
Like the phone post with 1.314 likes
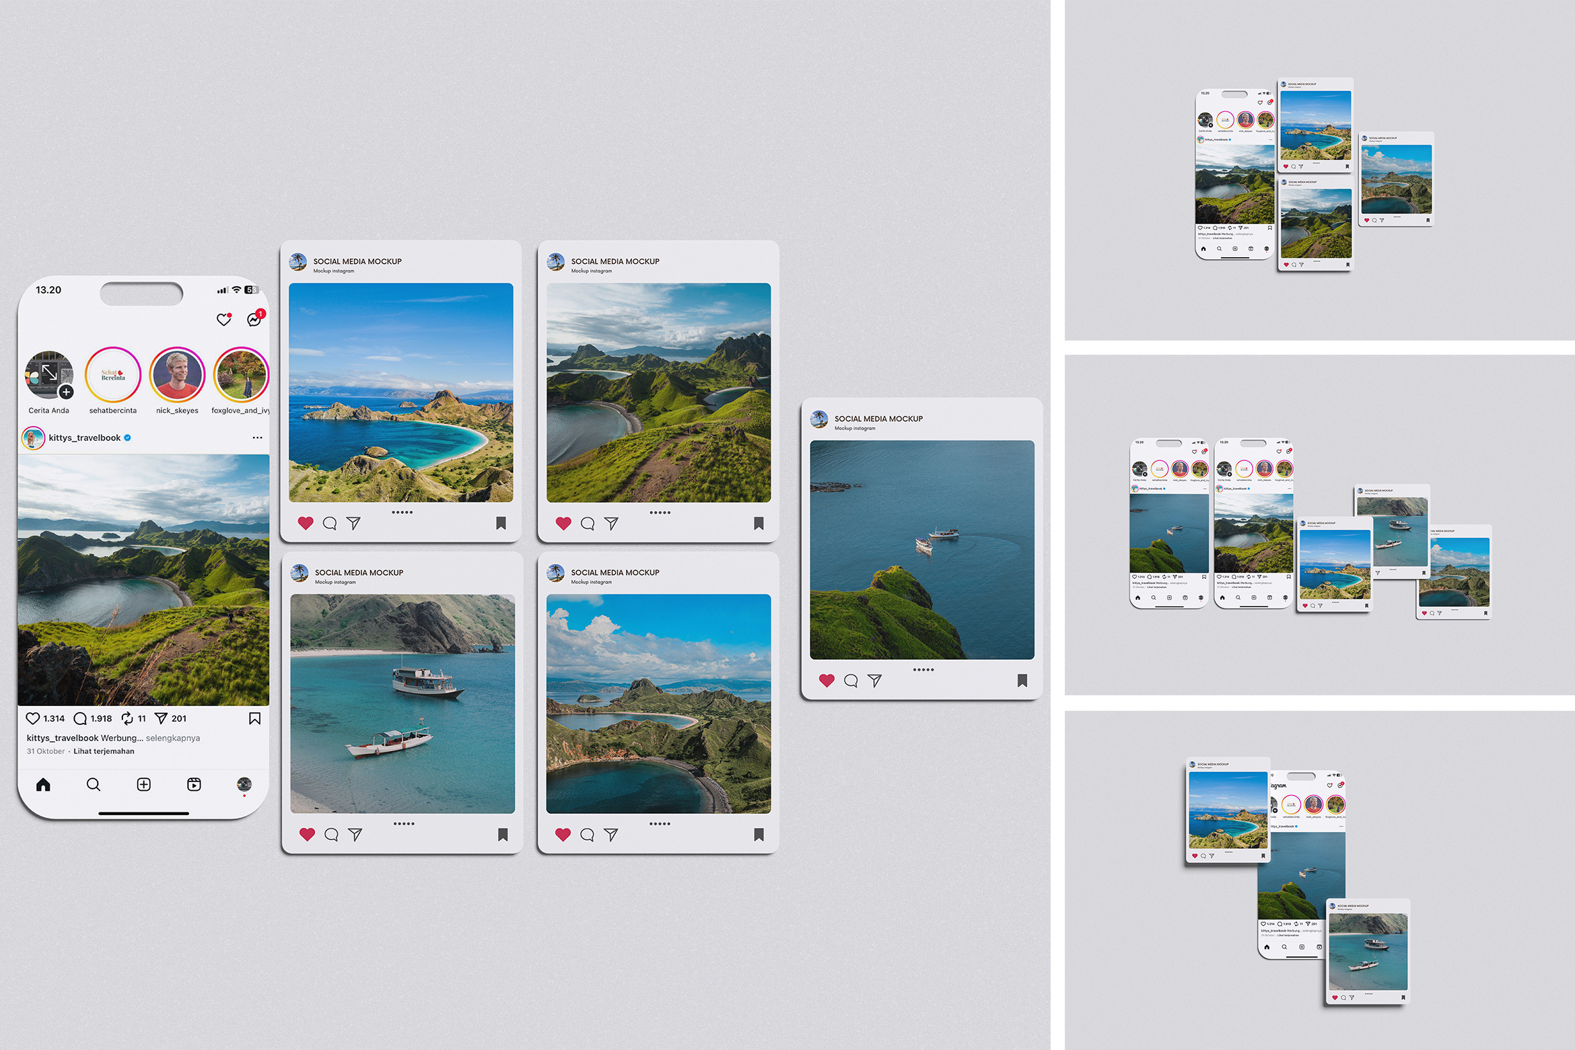[x=33, y=719]
